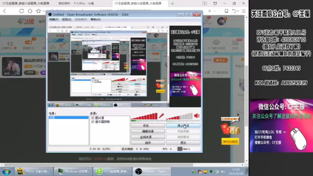Open the 设定(S) menu in OBS
The height and width of the screenshot is (176, 313).
[67, 19]
